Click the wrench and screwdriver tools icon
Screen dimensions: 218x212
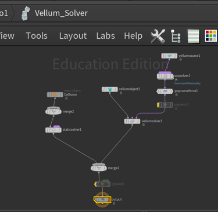click(158, 36)
